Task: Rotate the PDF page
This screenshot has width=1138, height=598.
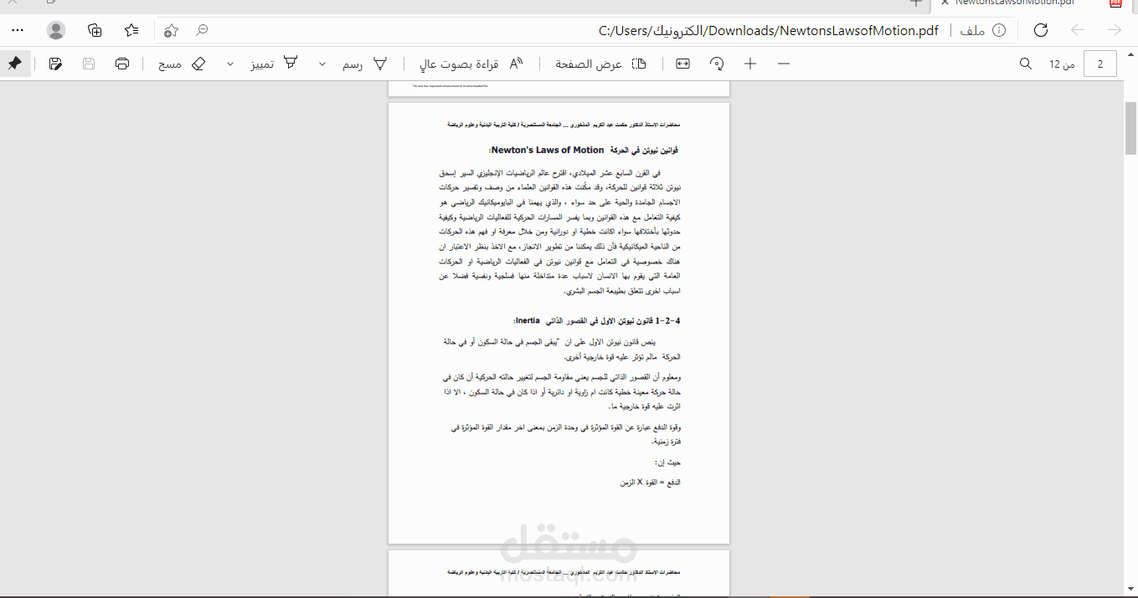Action: (x=717, y=64)
